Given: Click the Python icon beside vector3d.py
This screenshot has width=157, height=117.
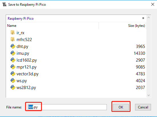Looking at the screenshot, I should click(x=13, y=74).
